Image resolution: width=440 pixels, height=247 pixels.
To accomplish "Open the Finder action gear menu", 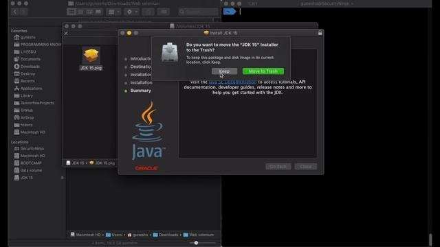I will pyautogui.click(x=131, y=12).
